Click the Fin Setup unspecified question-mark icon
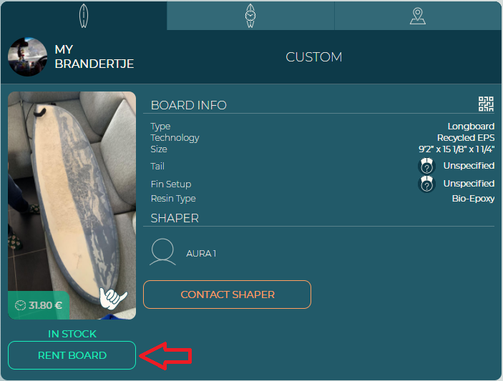This screenshot has height=381, width=503. tap(426, 184)
